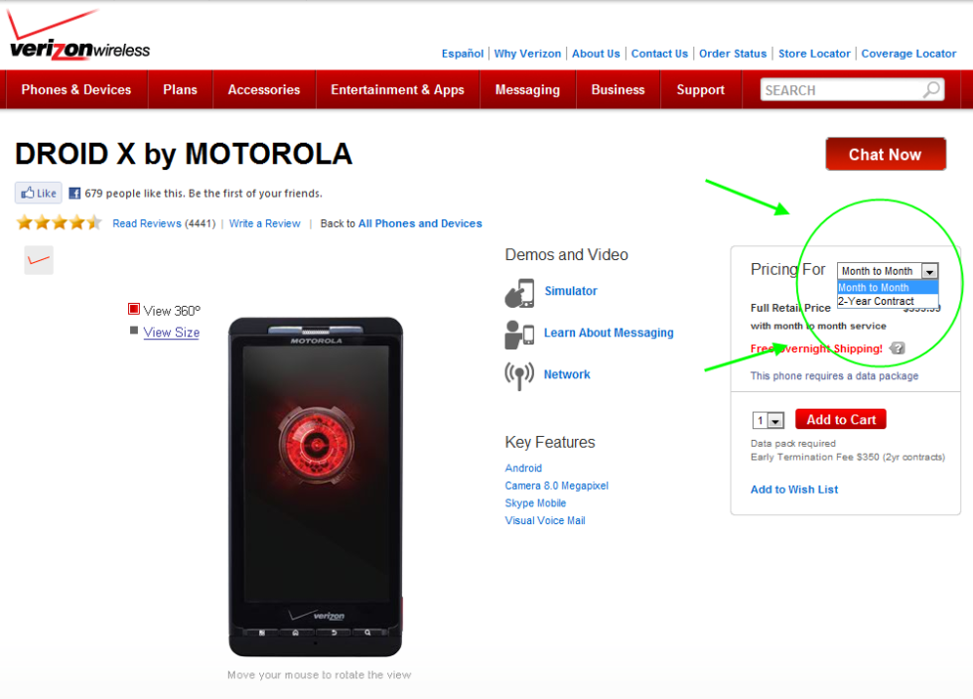Click the Chat Now button
Viewport: 973px width, 699px height.
tap(886, 154)
